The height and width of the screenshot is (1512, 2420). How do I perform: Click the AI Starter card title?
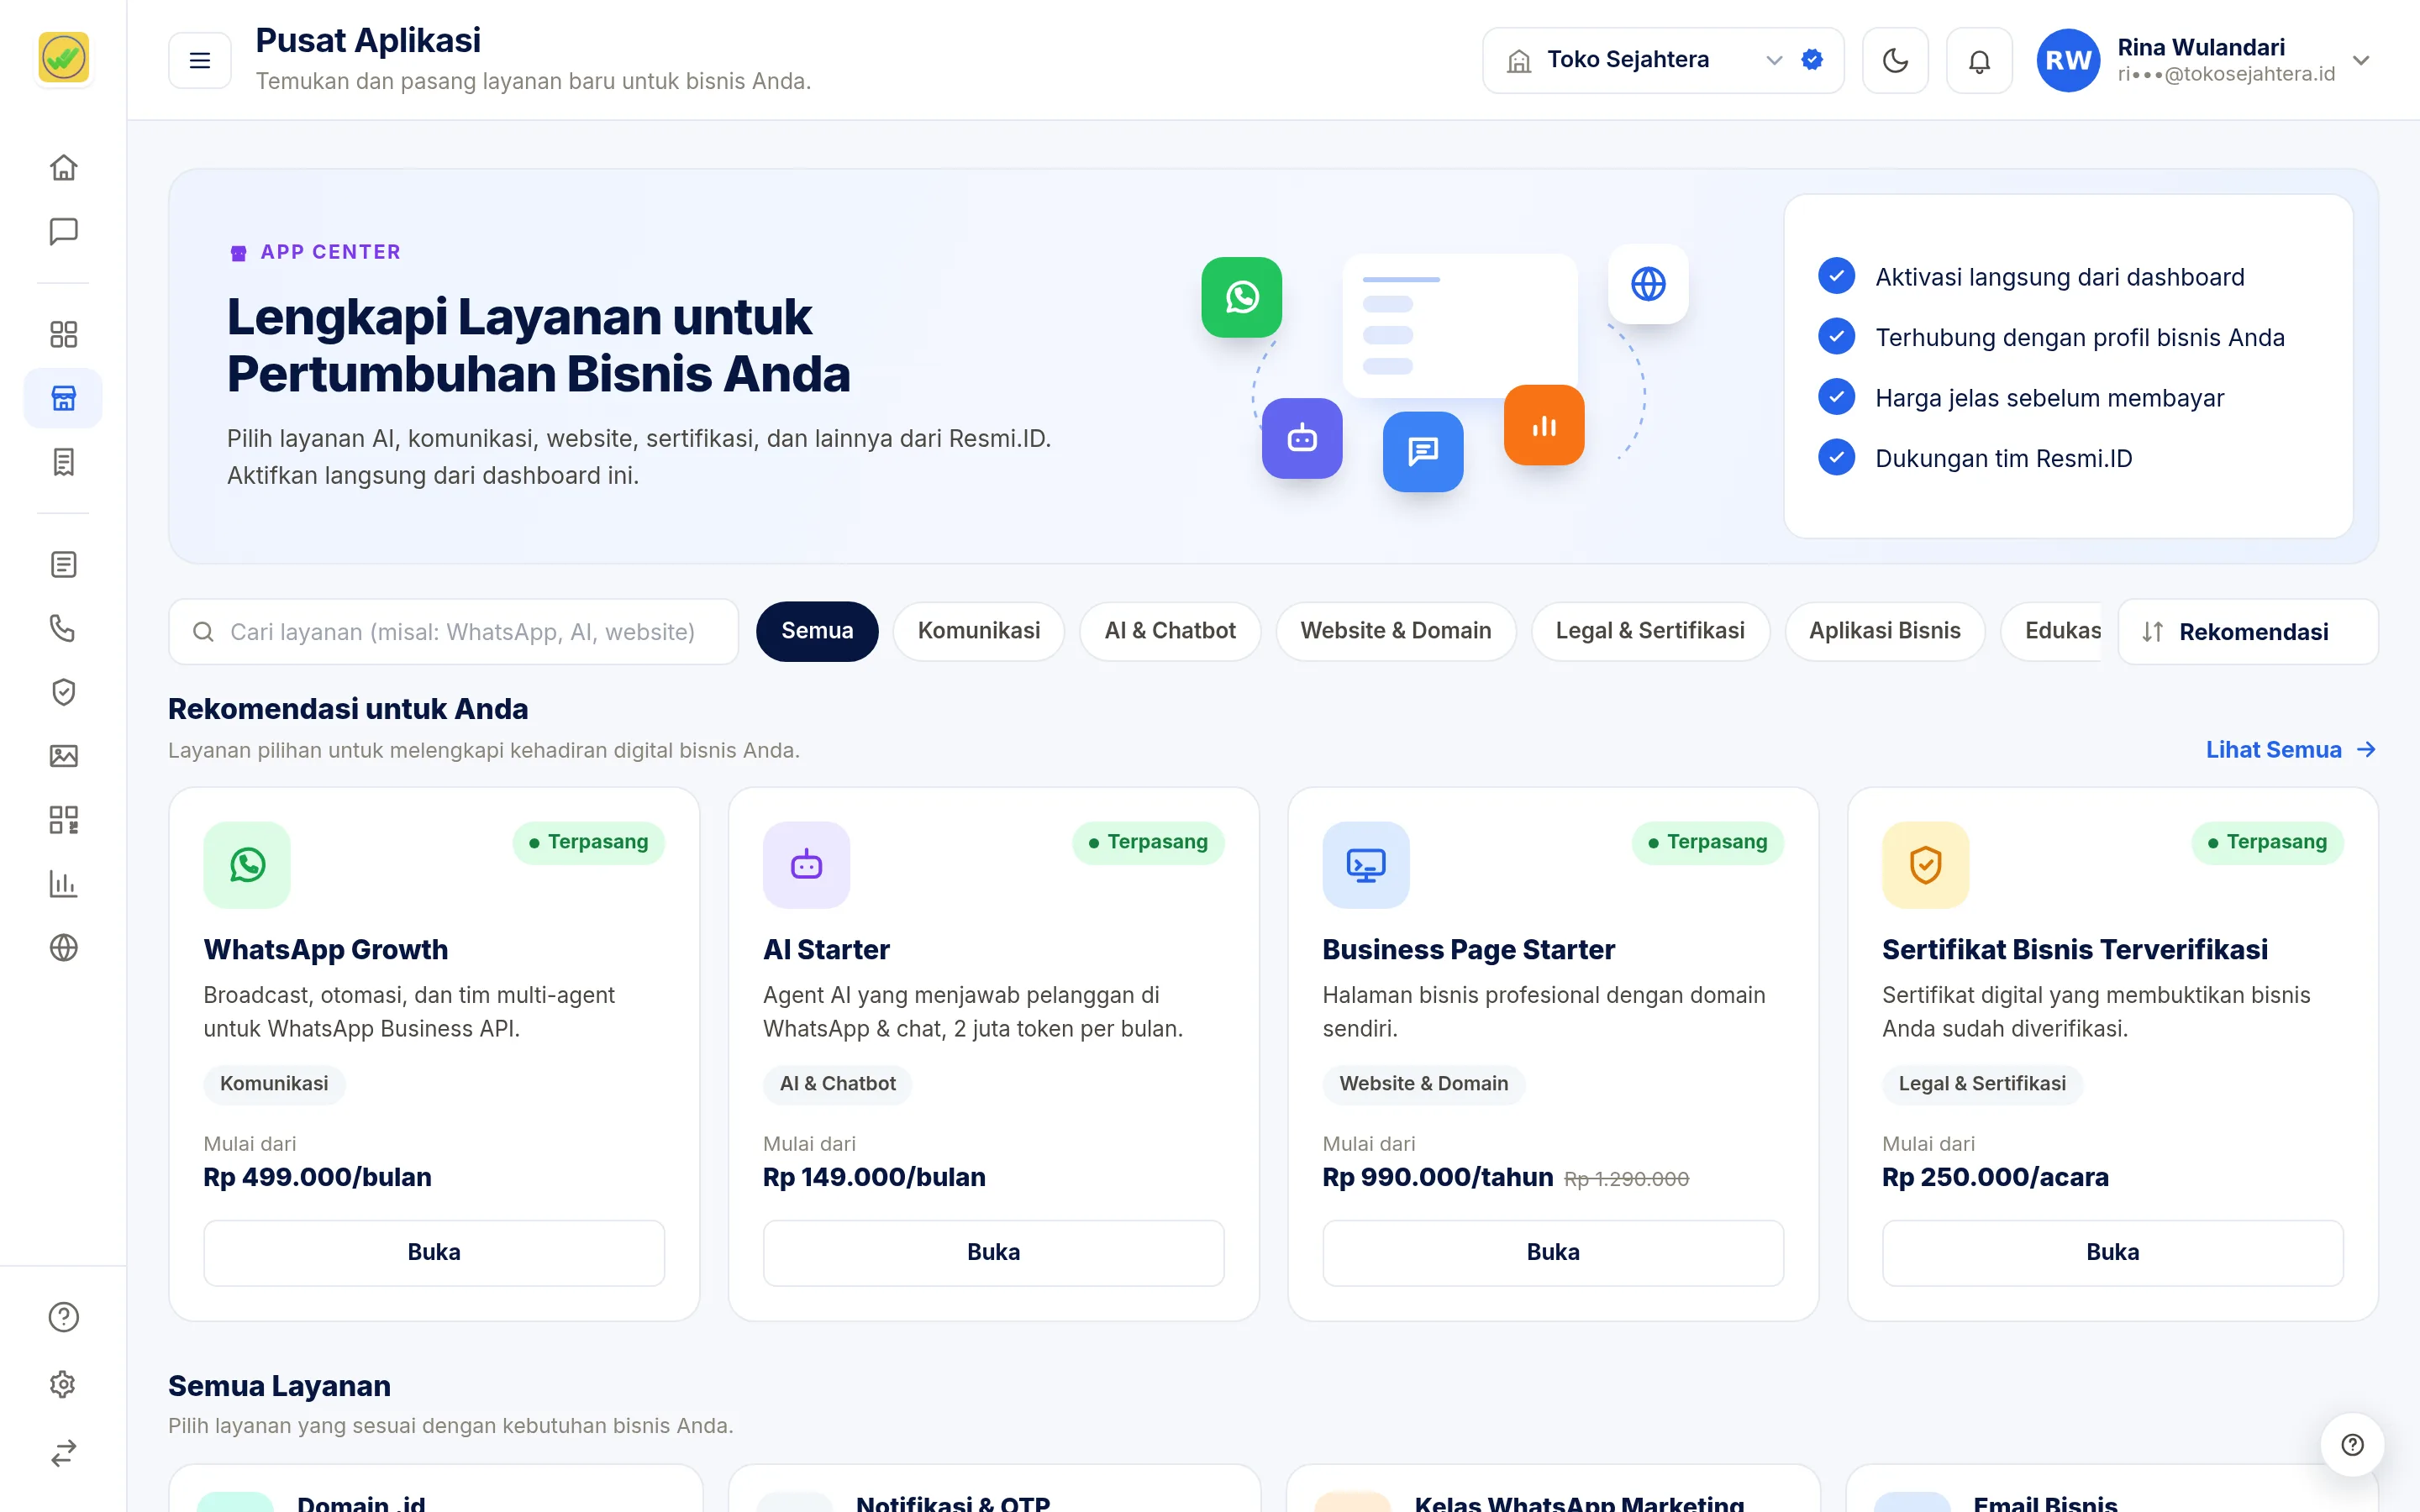(x=826, y=950)
